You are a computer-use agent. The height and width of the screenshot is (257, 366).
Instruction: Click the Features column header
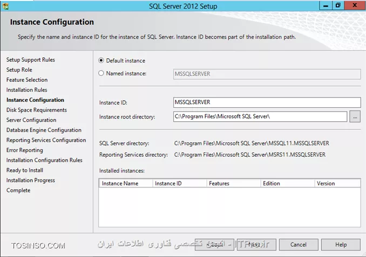(x=233, y=183)
